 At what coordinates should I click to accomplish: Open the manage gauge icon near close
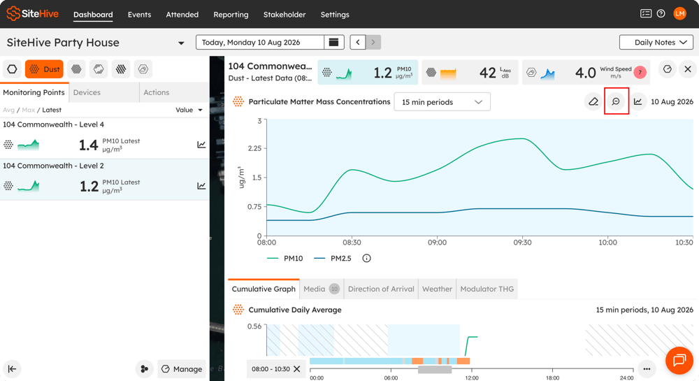point(668,69)
